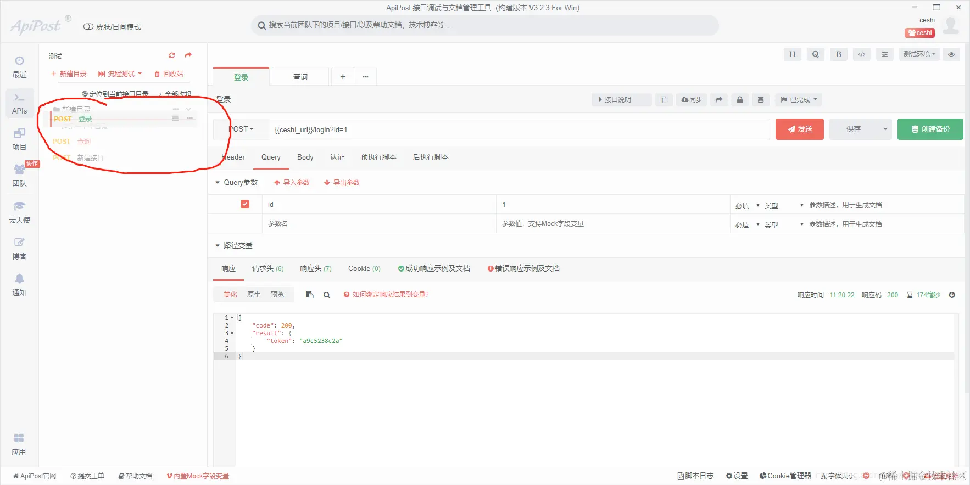Viewport: 970px width, 485px height.
Task: Switch to the 认证 tab
Action: (337, 157)
